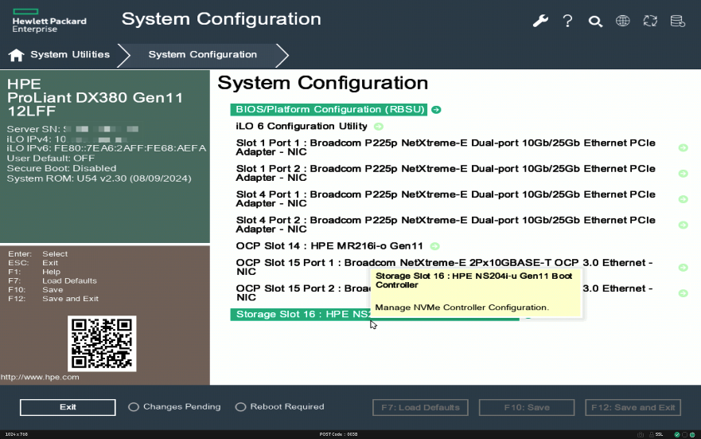Open language selection with globe icon
701x439 pixels.
623,21
